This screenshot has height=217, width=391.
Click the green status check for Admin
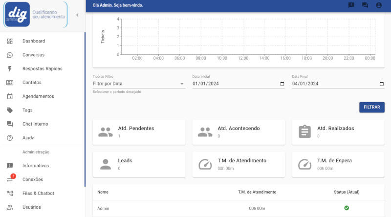[x=347, y=208]
